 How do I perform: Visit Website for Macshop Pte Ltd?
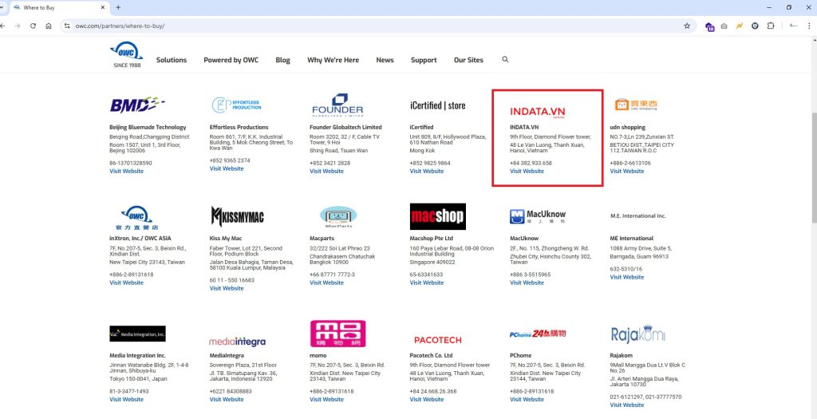(427, 283)
